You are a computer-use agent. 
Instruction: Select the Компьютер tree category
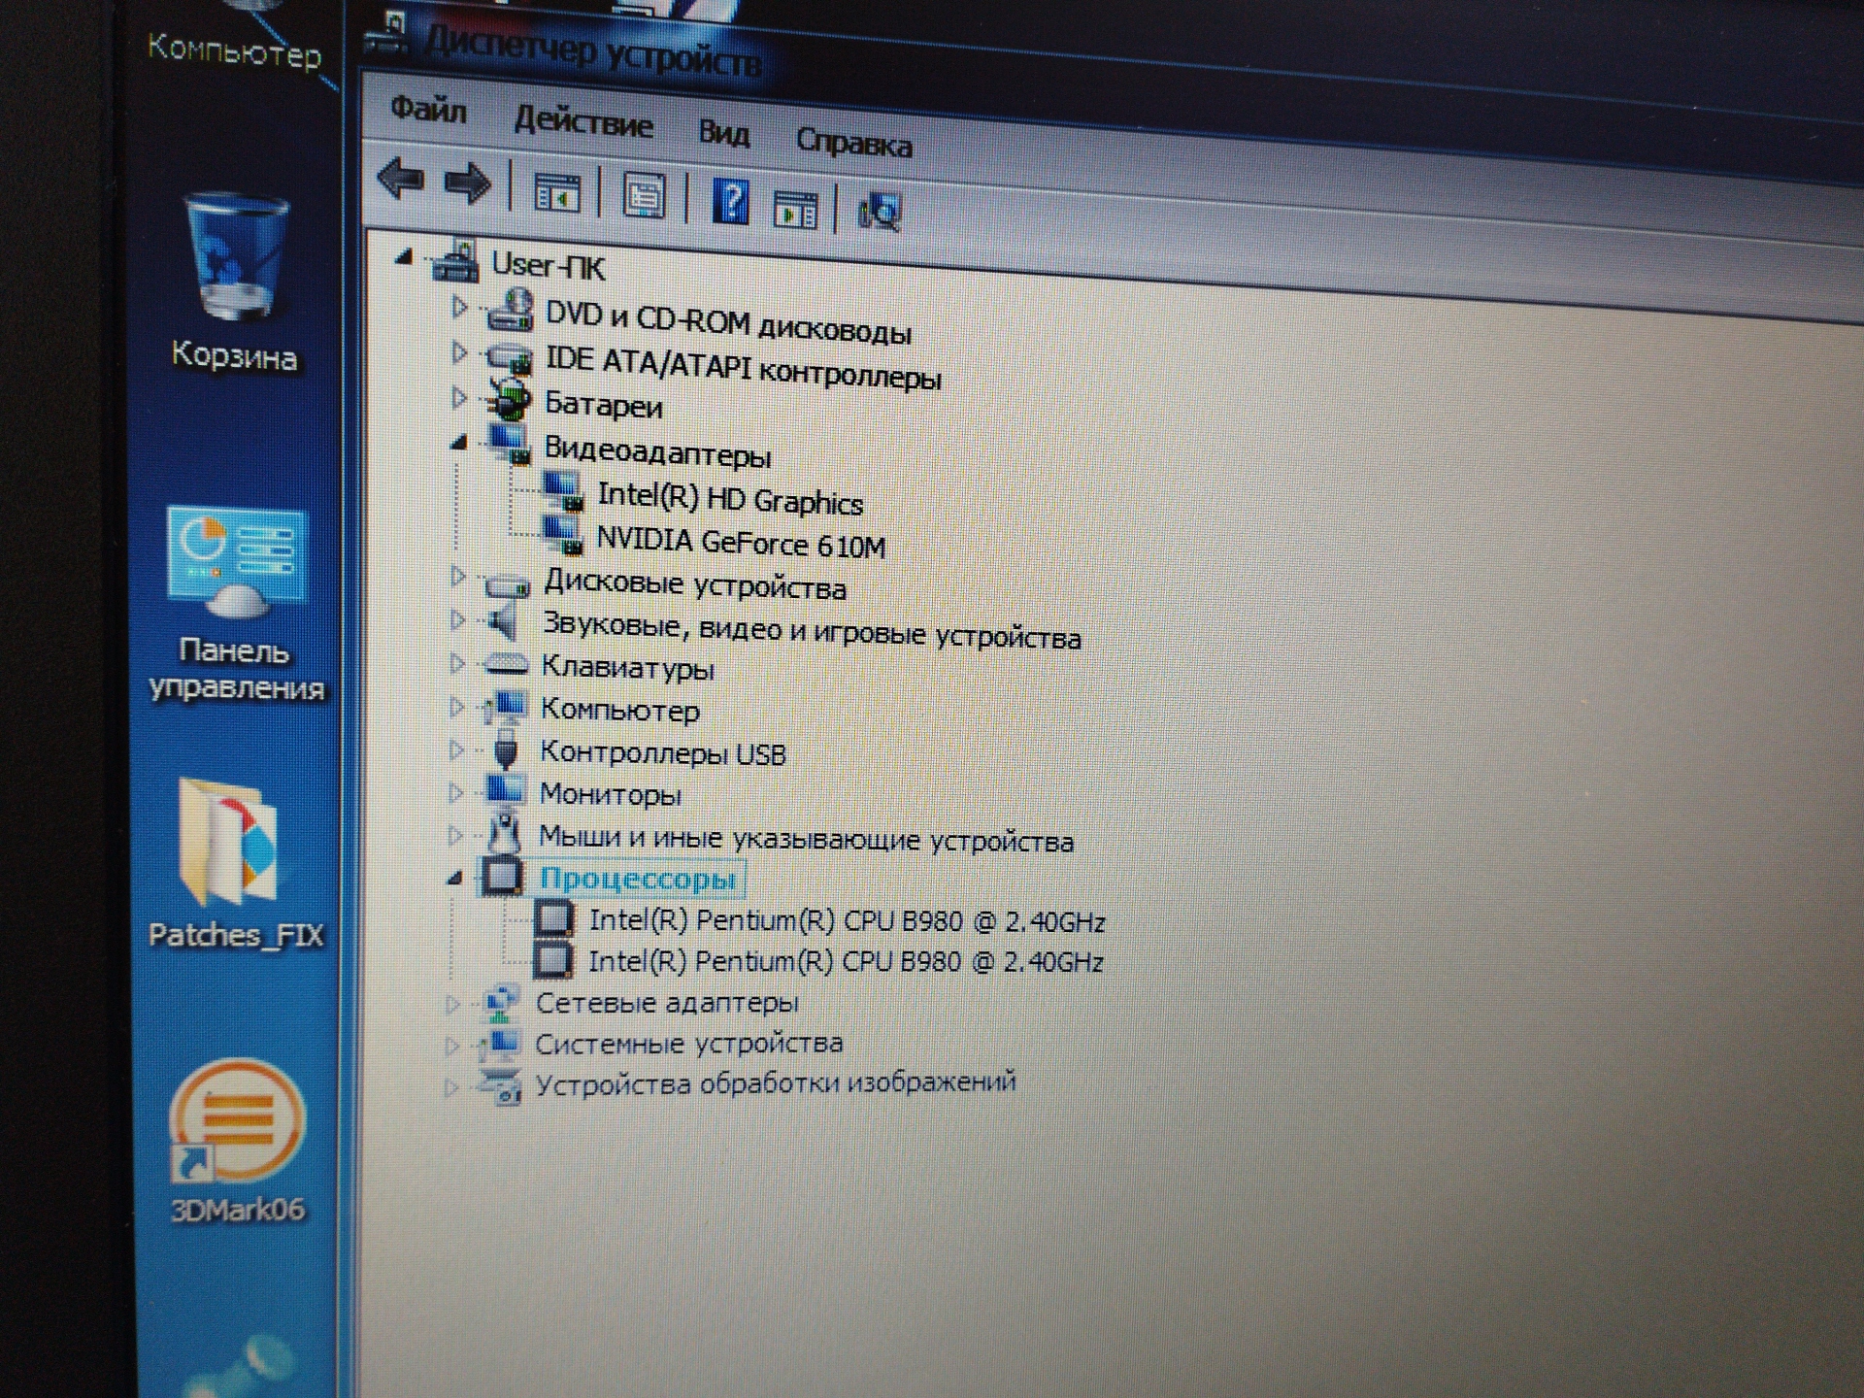coord(619,710)
